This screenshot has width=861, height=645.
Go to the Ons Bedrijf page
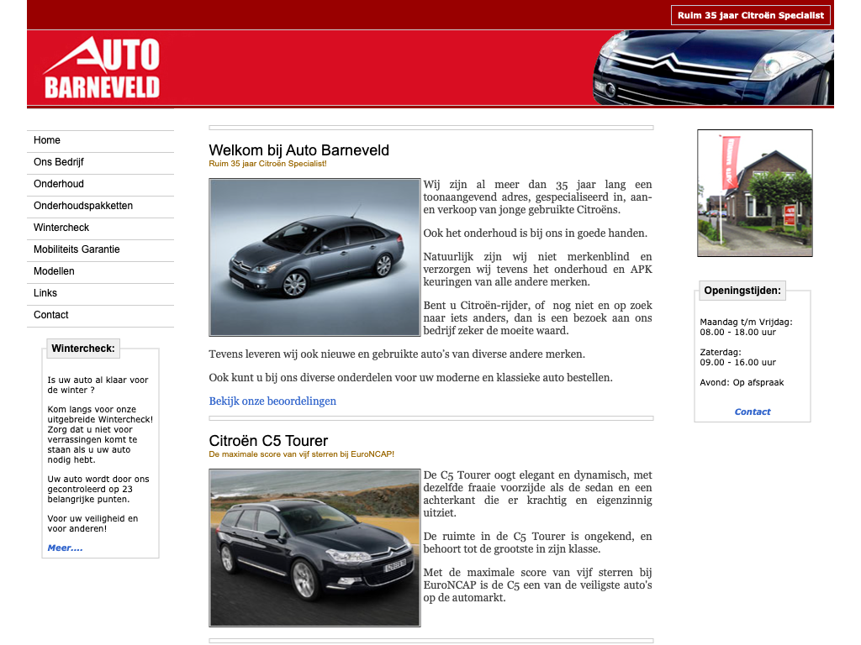(59, 162)
